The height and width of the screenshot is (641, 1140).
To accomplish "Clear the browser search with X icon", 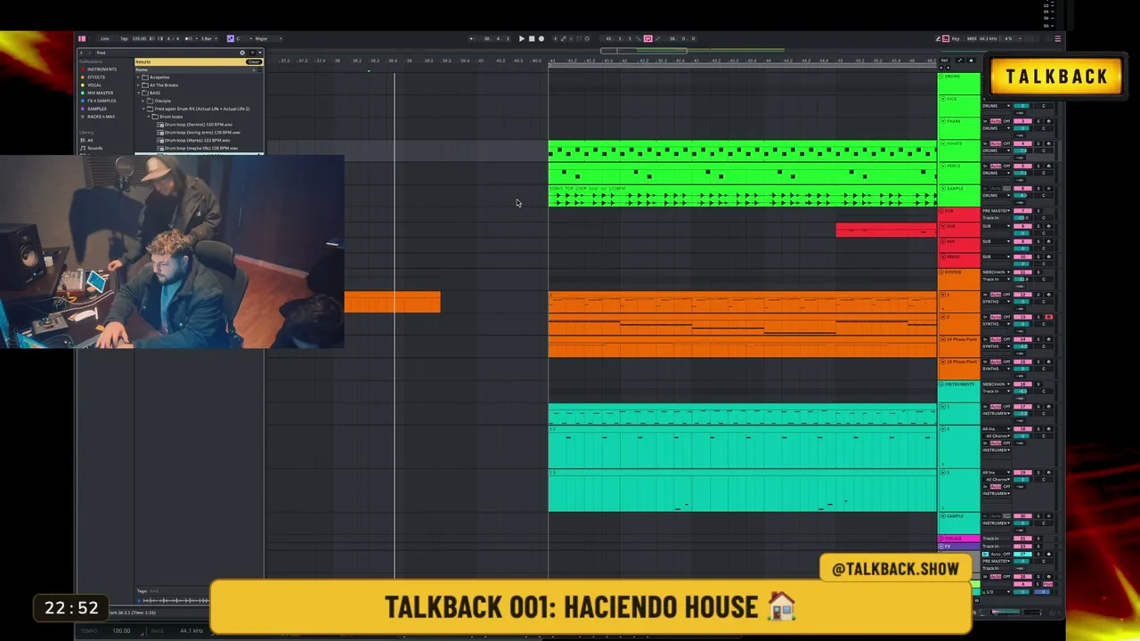I will pos(241,53).
